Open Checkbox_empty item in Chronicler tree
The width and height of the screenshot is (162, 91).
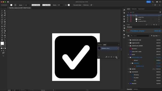pyautogui.click(x=140, y=66)
